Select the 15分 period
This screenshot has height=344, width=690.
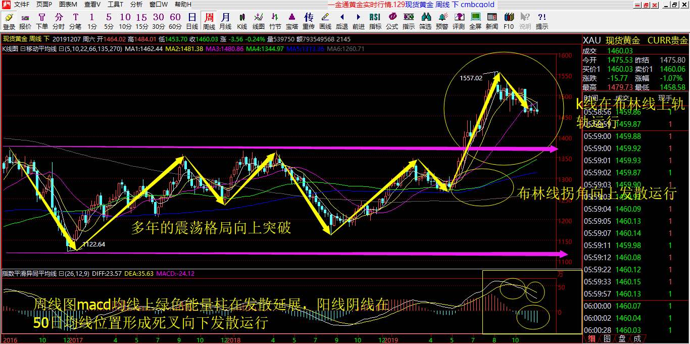pyautogui.click(x=142, y=21)
